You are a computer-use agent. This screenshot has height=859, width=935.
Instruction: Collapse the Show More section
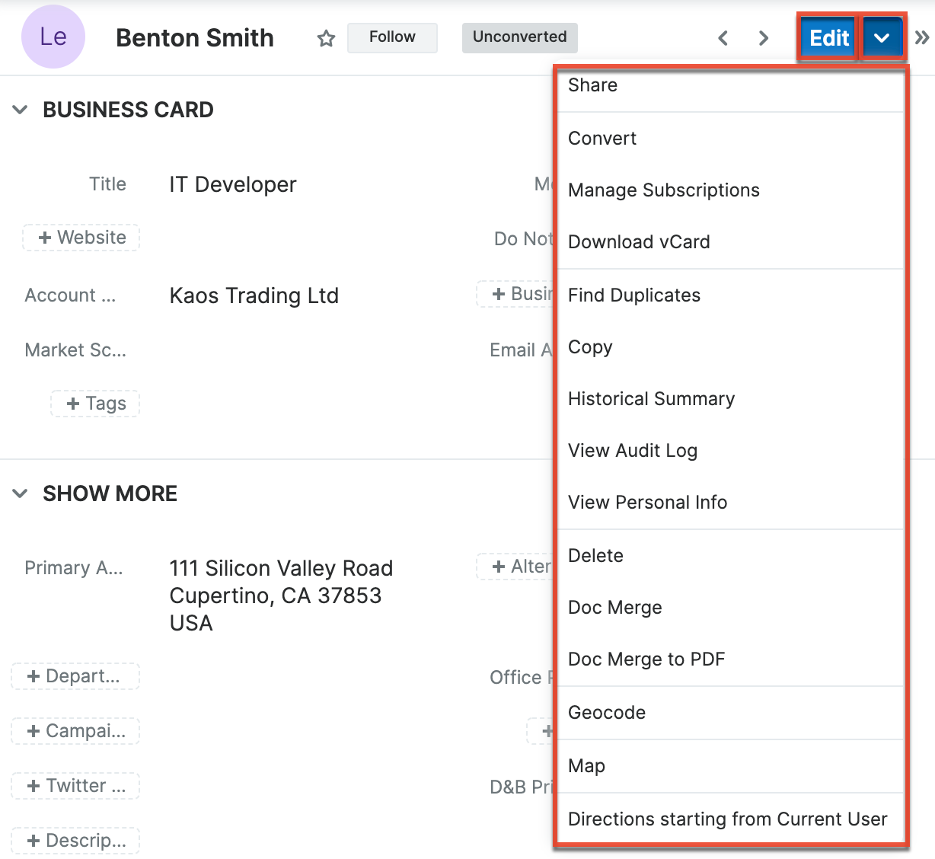coord(21,493)
